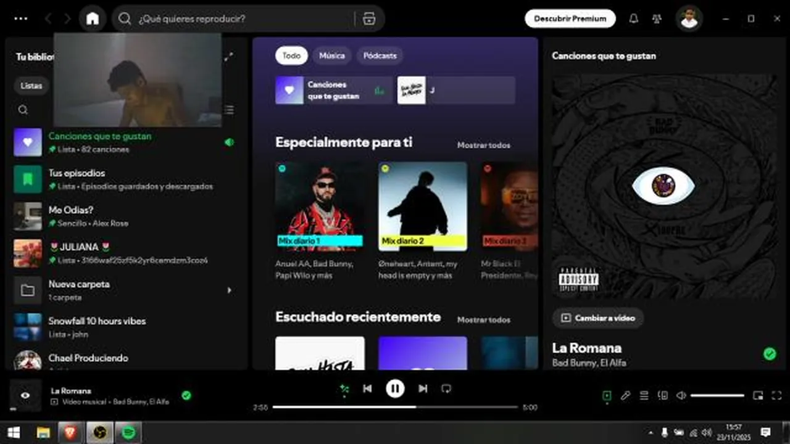The height and width of the screenshot is (444, 790).
Task: Select the Pódcasts filter tab
Action: [x=380, y=55]
